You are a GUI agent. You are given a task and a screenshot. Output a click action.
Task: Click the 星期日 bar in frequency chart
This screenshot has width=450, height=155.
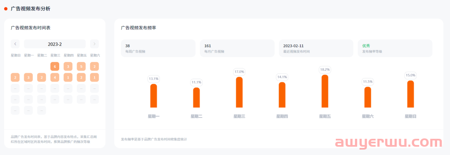pyautogui.click(x=411, y=94)
